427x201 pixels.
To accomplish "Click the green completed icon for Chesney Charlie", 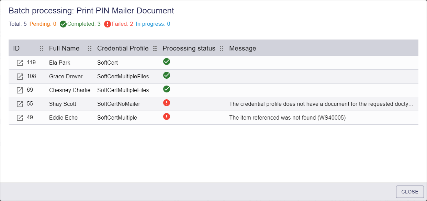I will point(167,89).
